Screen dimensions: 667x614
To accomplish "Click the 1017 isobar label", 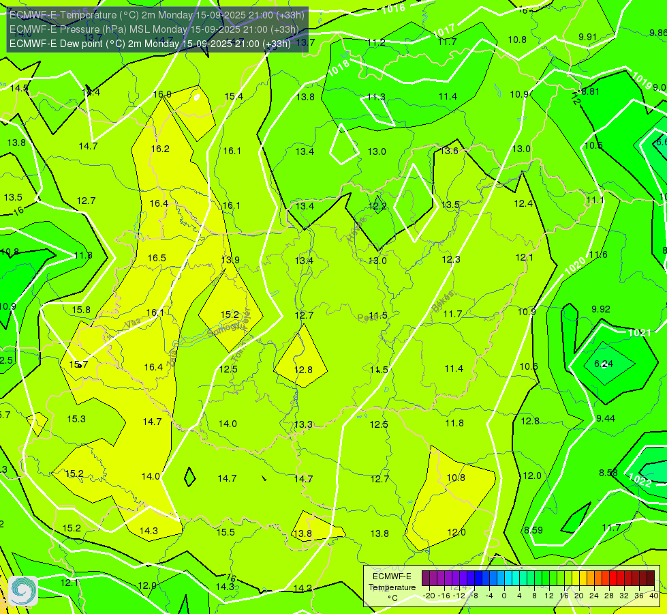I will (444, 30).
